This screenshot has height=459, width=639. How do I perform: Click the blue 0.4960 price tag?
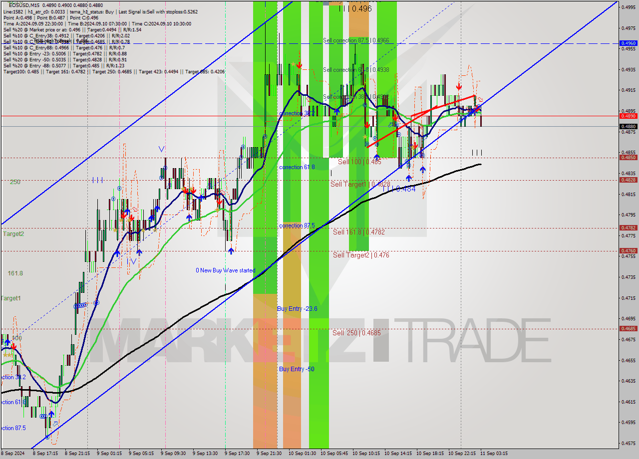628,43
